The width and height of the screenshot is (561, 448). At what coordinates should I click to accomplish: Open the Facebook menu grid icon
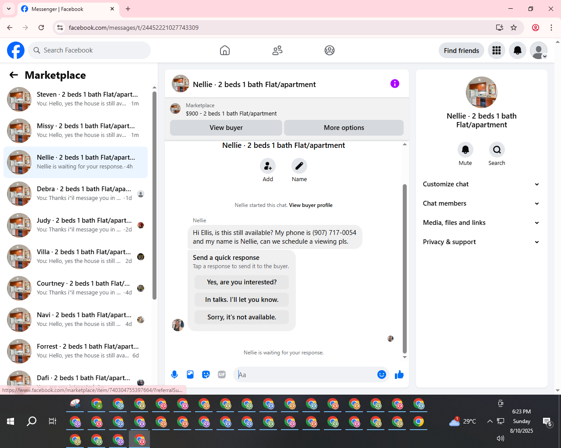[497, 51]
